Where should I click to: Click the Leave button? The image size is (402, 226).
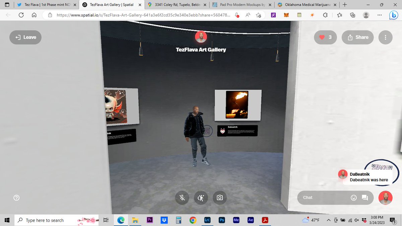click(x=25, y=37)
